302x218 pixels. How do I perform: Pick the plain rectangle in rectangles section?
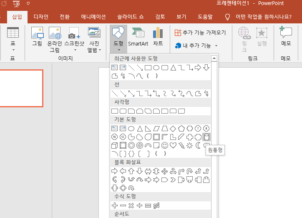tap(115, 111)
